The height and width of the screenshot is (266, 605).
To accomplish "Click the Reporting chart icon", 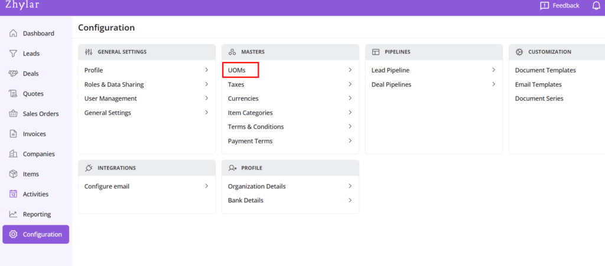I will [x=13, y=214].
